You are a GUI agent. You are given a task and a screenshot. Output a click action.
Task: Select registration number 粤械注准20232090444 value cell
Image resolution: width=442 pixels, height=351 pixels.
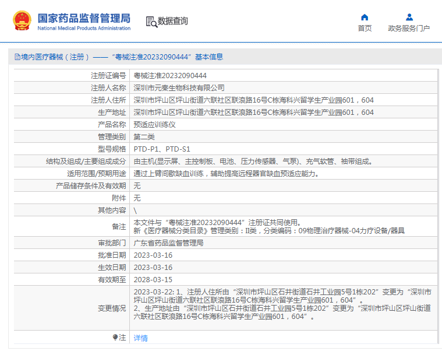pos(170,76)
